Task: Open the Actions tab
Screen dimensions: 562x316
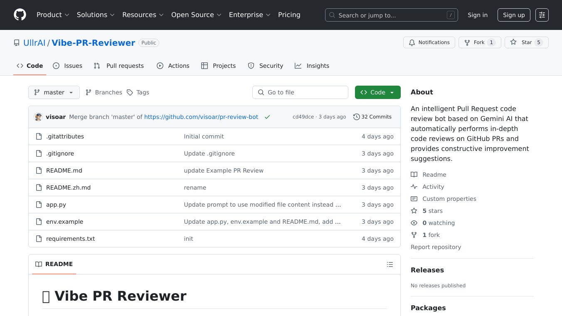Action: click(x=173, y=66)
